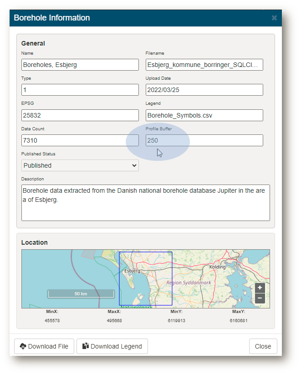Click inside the Description text area
Screen dimensions: 301x375
click(x=146, y=203)
